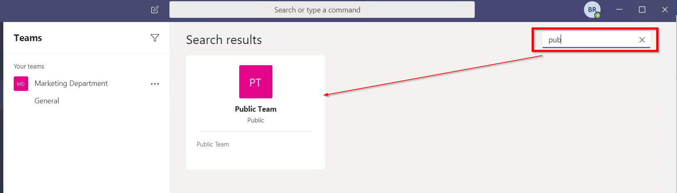The height and width of the screenshot is (193, 677).
Task: Click the 'Teams' panel header
Action: pyautogui.click(x=28, y=38)
